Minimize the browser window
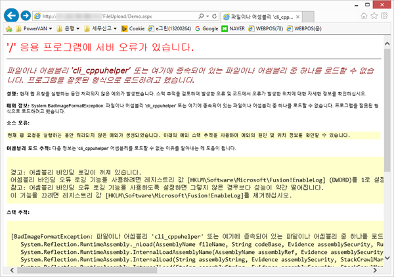The height and width of the screenshot is (277, 394). coord(357,5)
